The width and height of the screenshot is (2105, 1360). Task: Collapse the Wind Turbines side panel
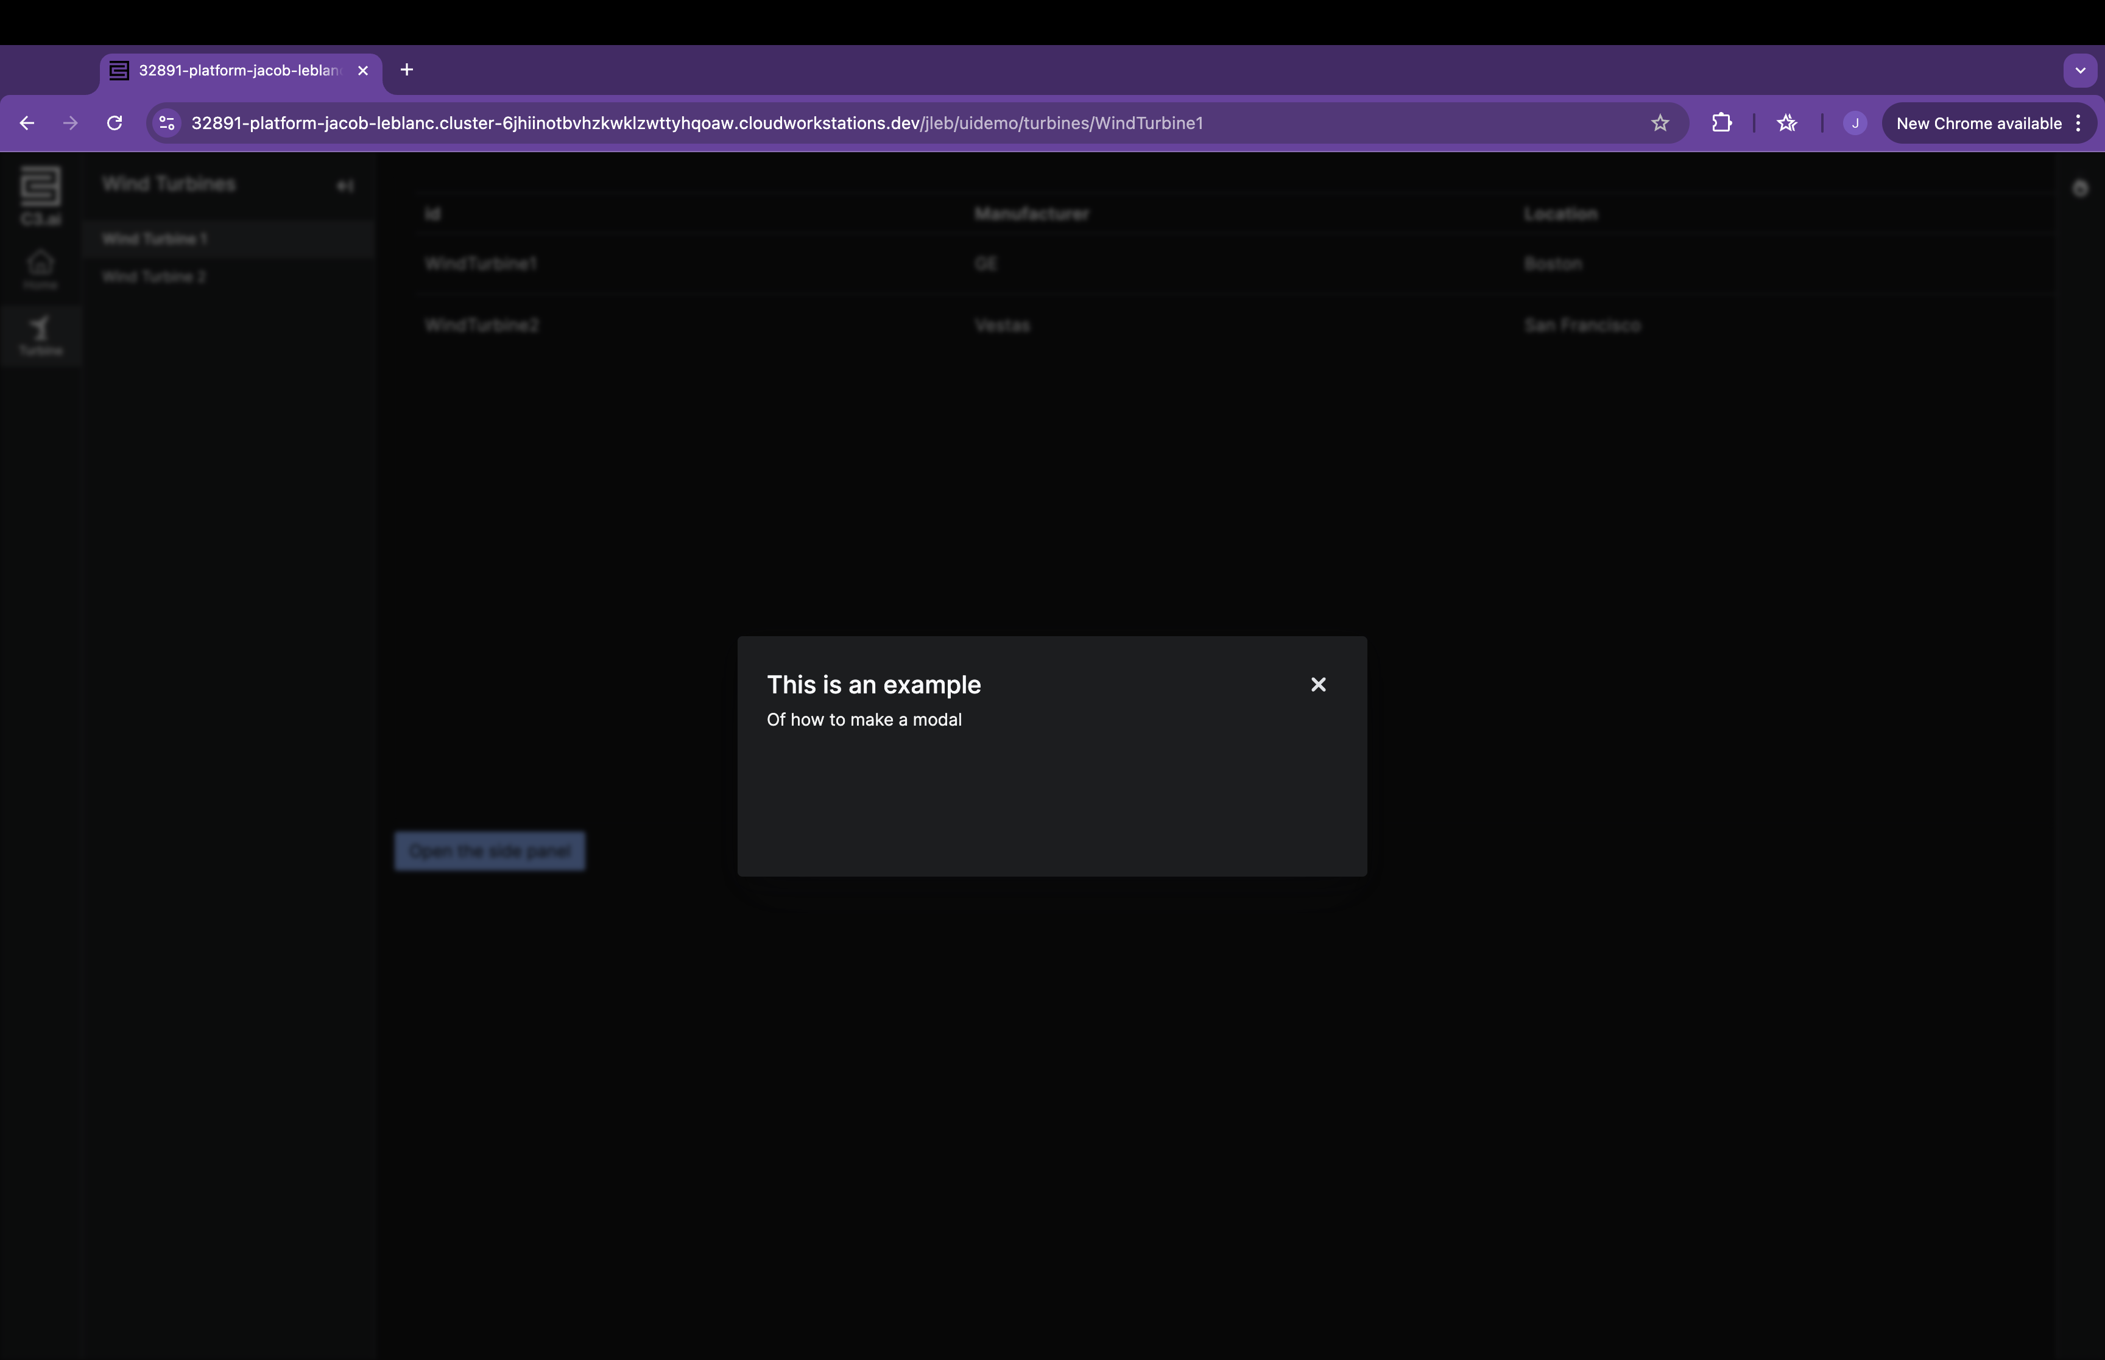(345, 186)
